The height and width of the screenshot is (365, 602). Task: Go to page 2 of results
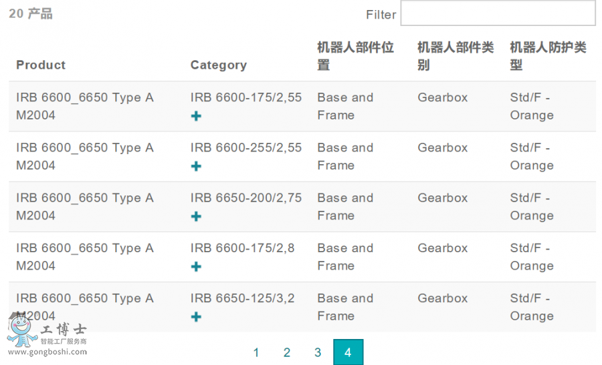(287, 352)
